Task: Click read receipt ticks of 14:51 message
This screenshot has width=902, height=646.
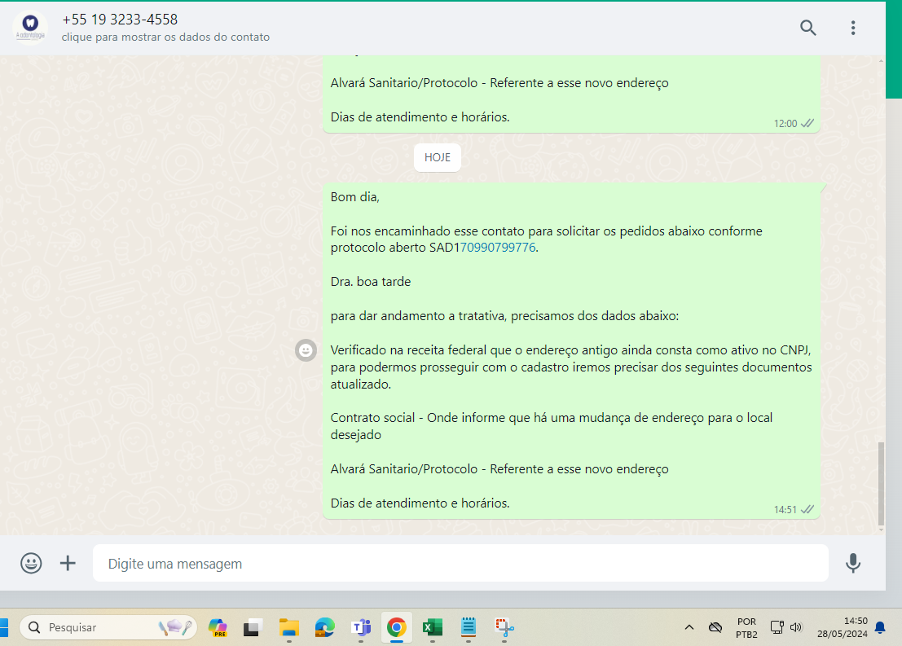Action: [x=807, y=510]
